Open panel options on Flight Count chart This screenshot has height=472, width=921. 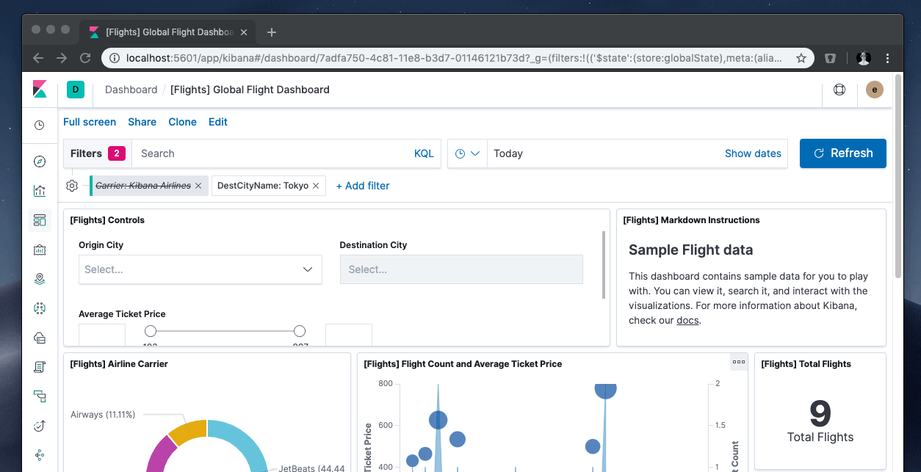point(739,361)
